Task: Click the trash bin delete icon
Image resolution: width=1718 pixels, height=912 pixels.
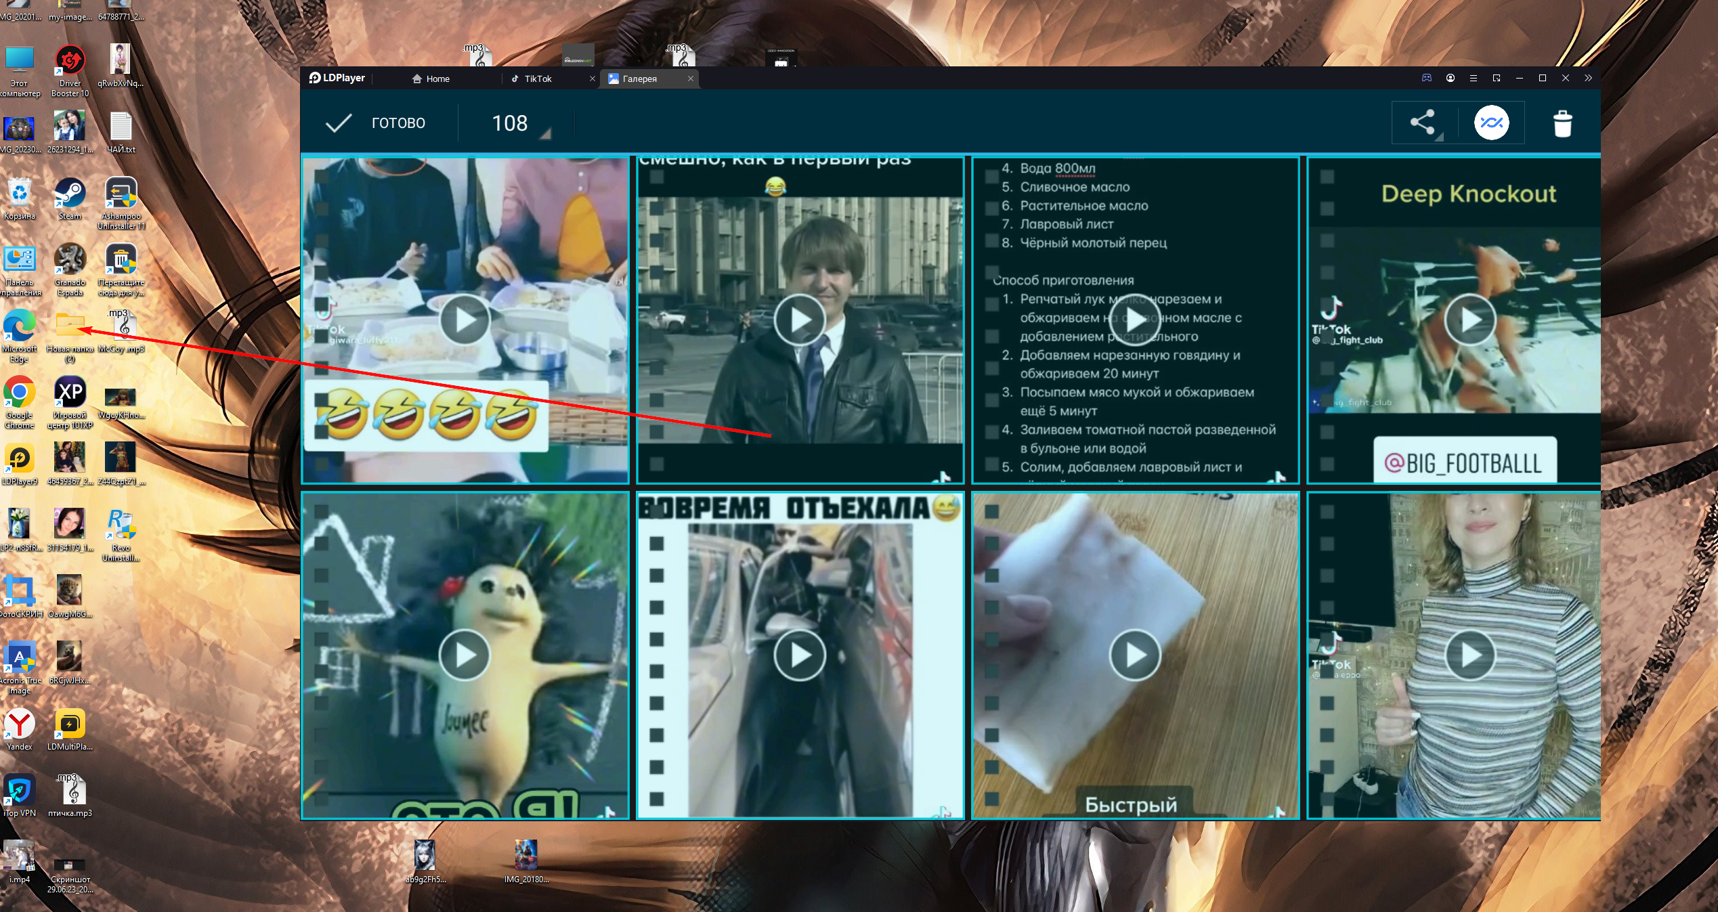Action: 1562,123
